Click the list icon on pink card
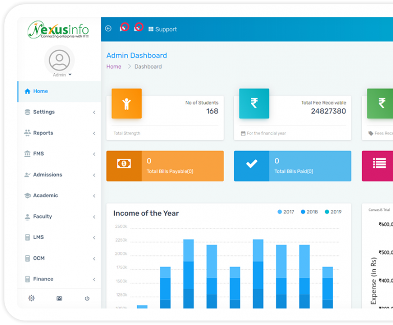The height and width of the screenshot is (325, 393). click(379, 163)
